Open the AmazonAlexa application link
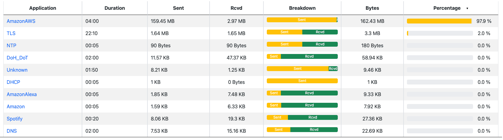 point(22,94)
